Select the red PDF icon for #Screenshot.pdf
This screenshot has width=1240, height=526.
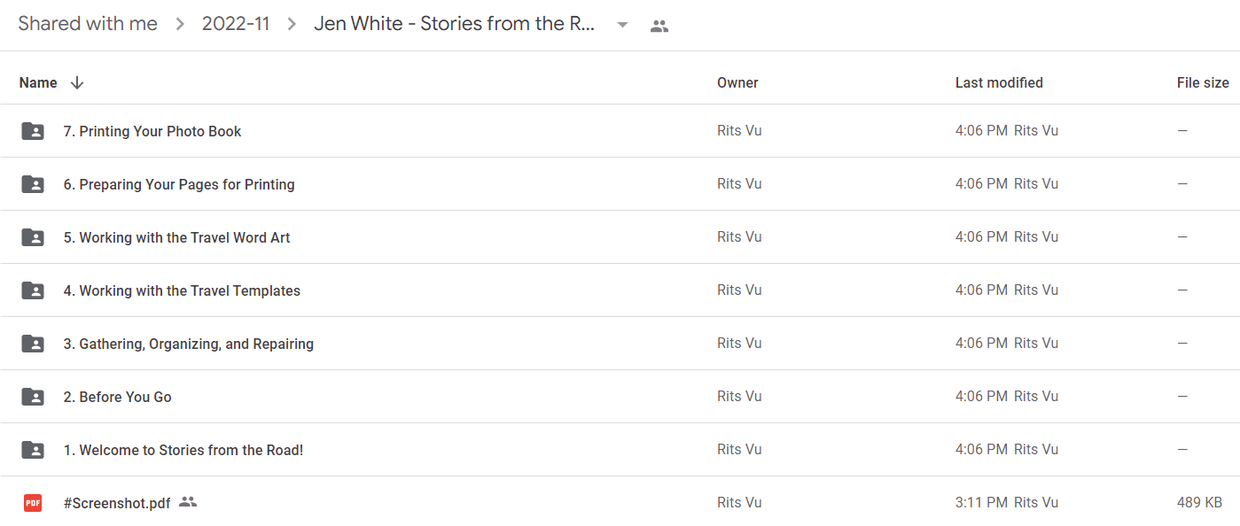coord(33,503)
